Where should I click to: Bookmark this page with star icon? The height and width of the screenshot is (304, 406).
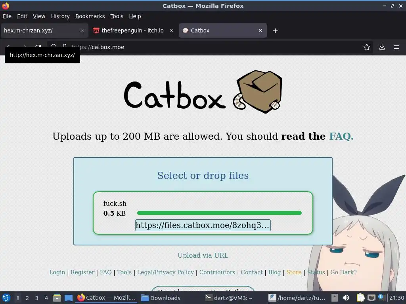click(x=366, y=47)
